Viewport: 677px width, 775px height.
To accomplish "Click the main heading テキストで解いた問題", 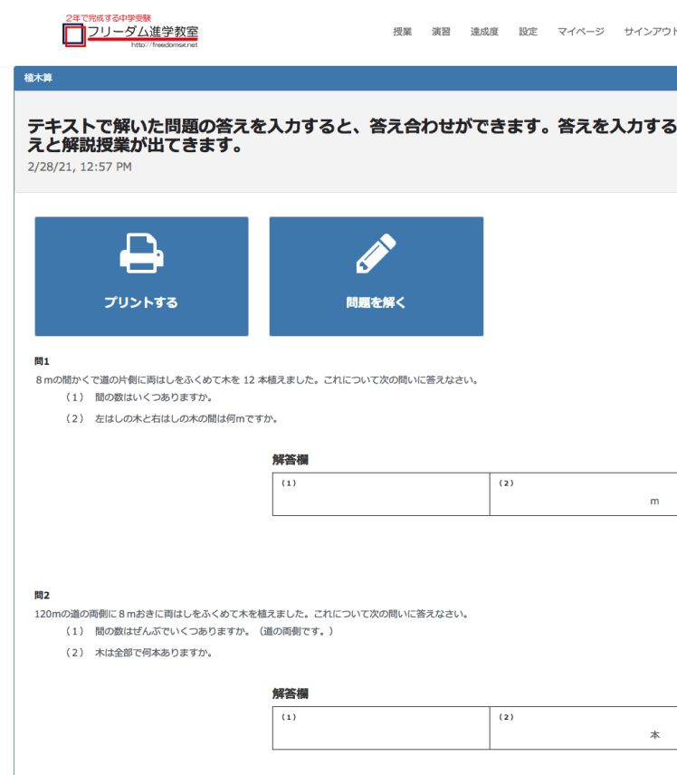I will [x=352, y=136].
